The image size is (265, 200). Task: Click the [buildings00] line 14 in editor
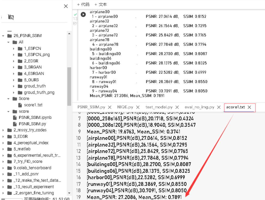click(x=139, y=164)
